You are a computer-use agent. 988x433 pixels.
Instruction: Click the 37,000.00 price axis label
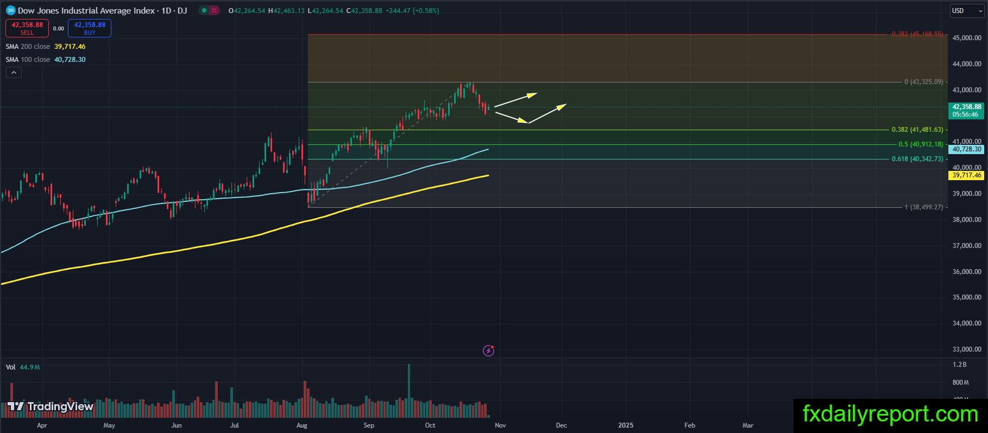click(x=967, y=246)
